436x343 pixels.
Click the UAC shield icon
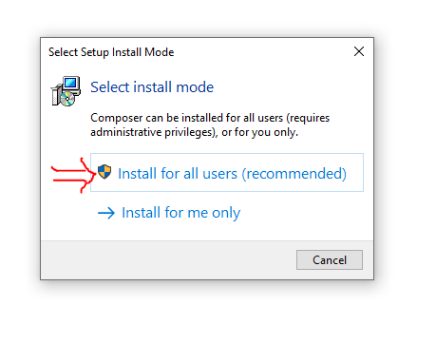click(x=104, y=172)
